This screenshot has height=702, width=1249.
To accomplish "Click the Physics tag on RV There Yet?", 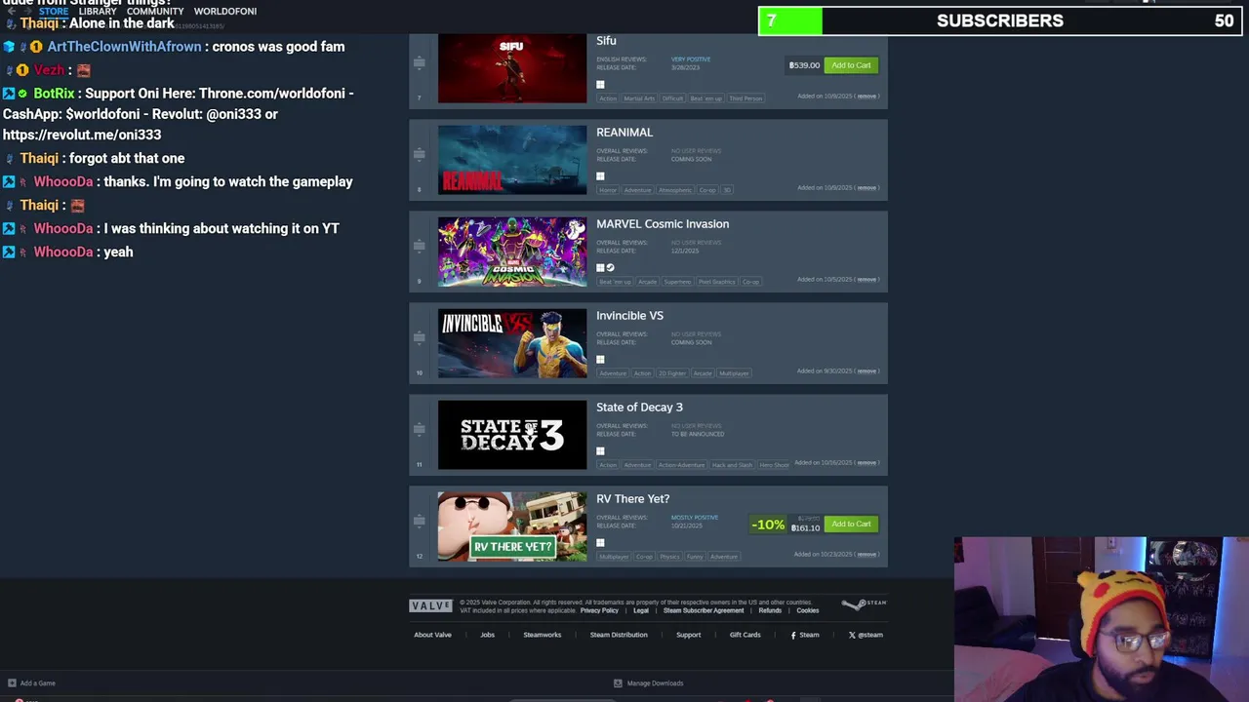I will pos(669,557).
